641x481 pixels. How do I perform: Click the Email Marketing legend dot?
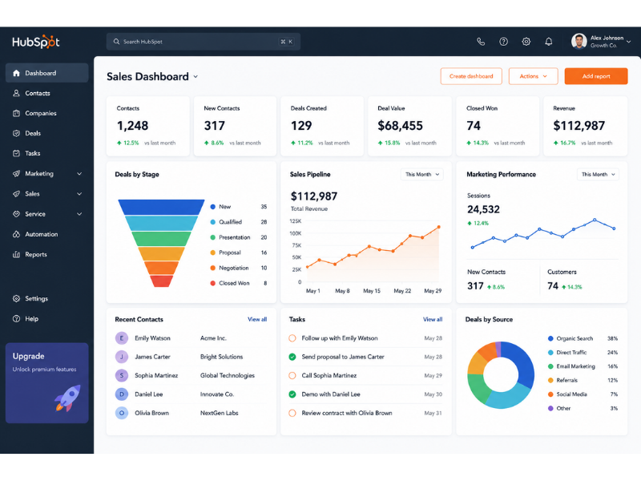tap(550, 366)
